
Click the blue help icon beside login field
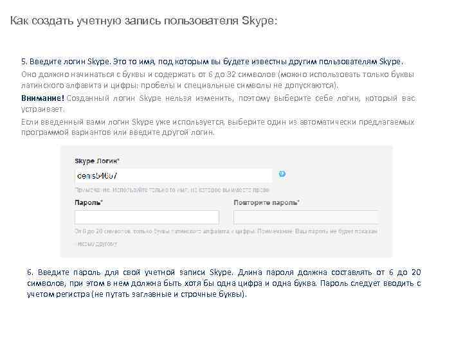pos(282,174)
